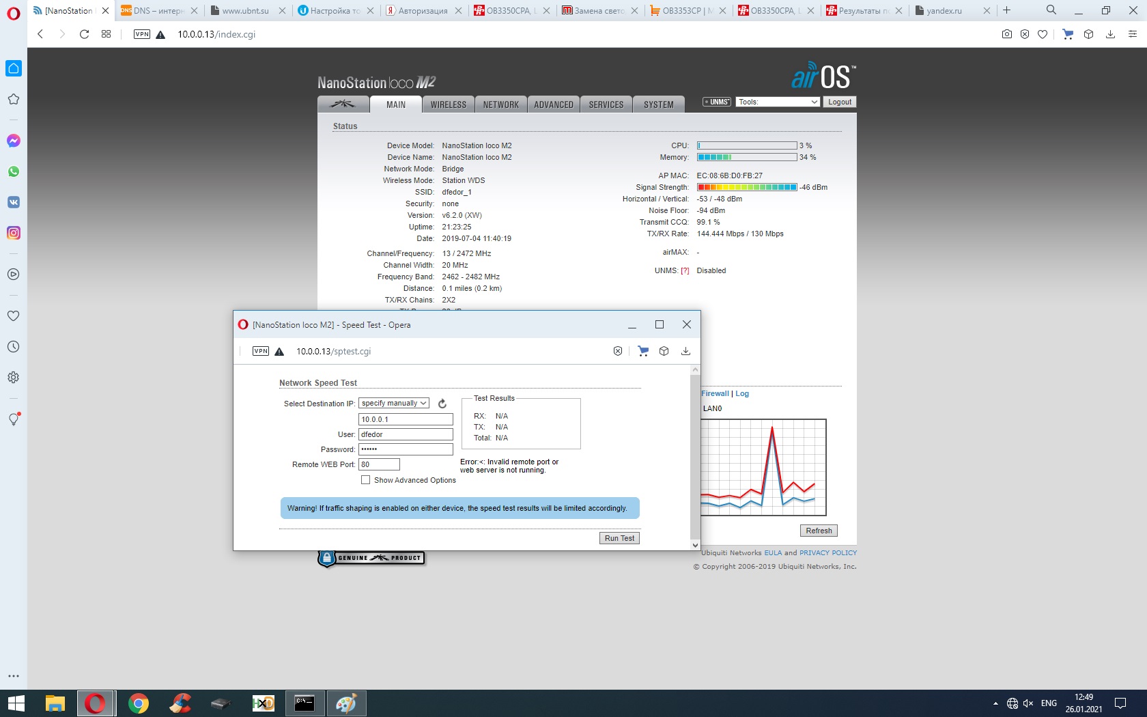This screenshot has width=1147, height=717.
Task: Switch to ADVANCED tab
Action: 554,104
